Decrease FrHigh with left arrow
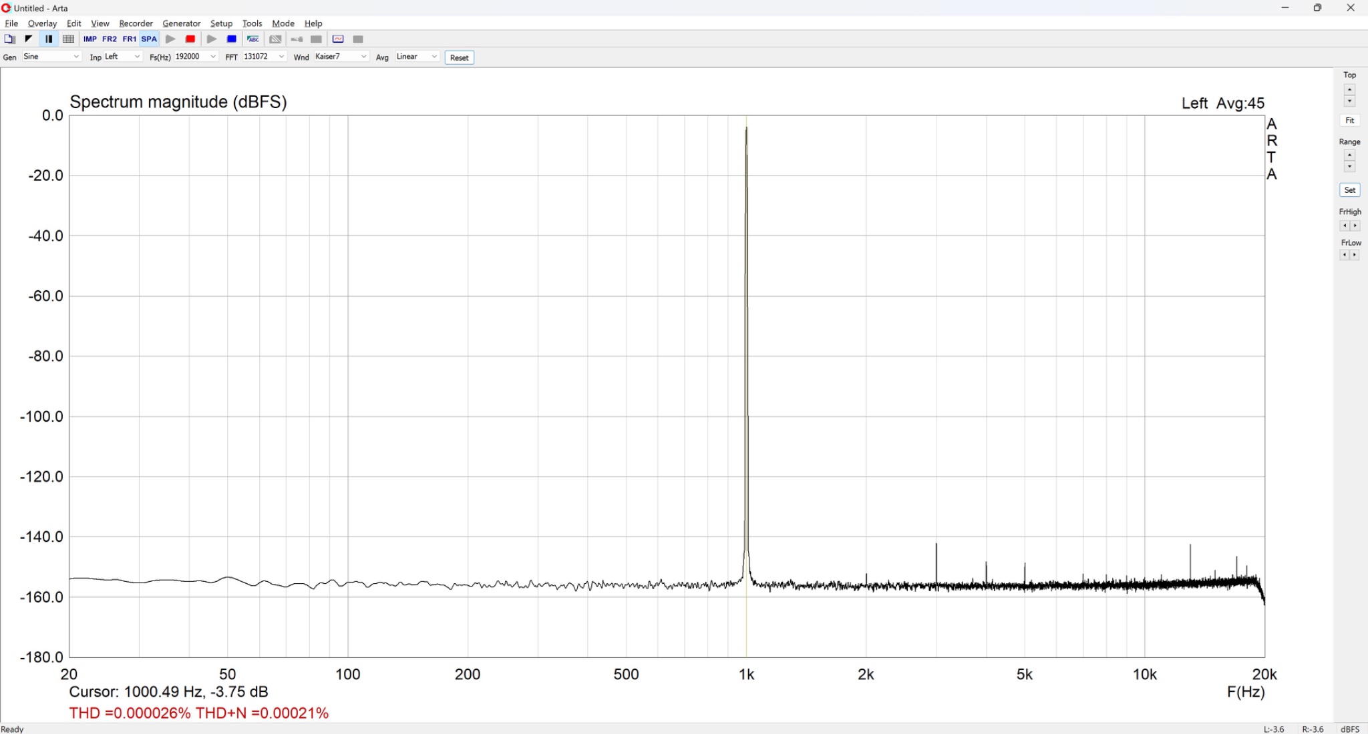This screenshot has width=1368, height=734. click(1345, 226)
